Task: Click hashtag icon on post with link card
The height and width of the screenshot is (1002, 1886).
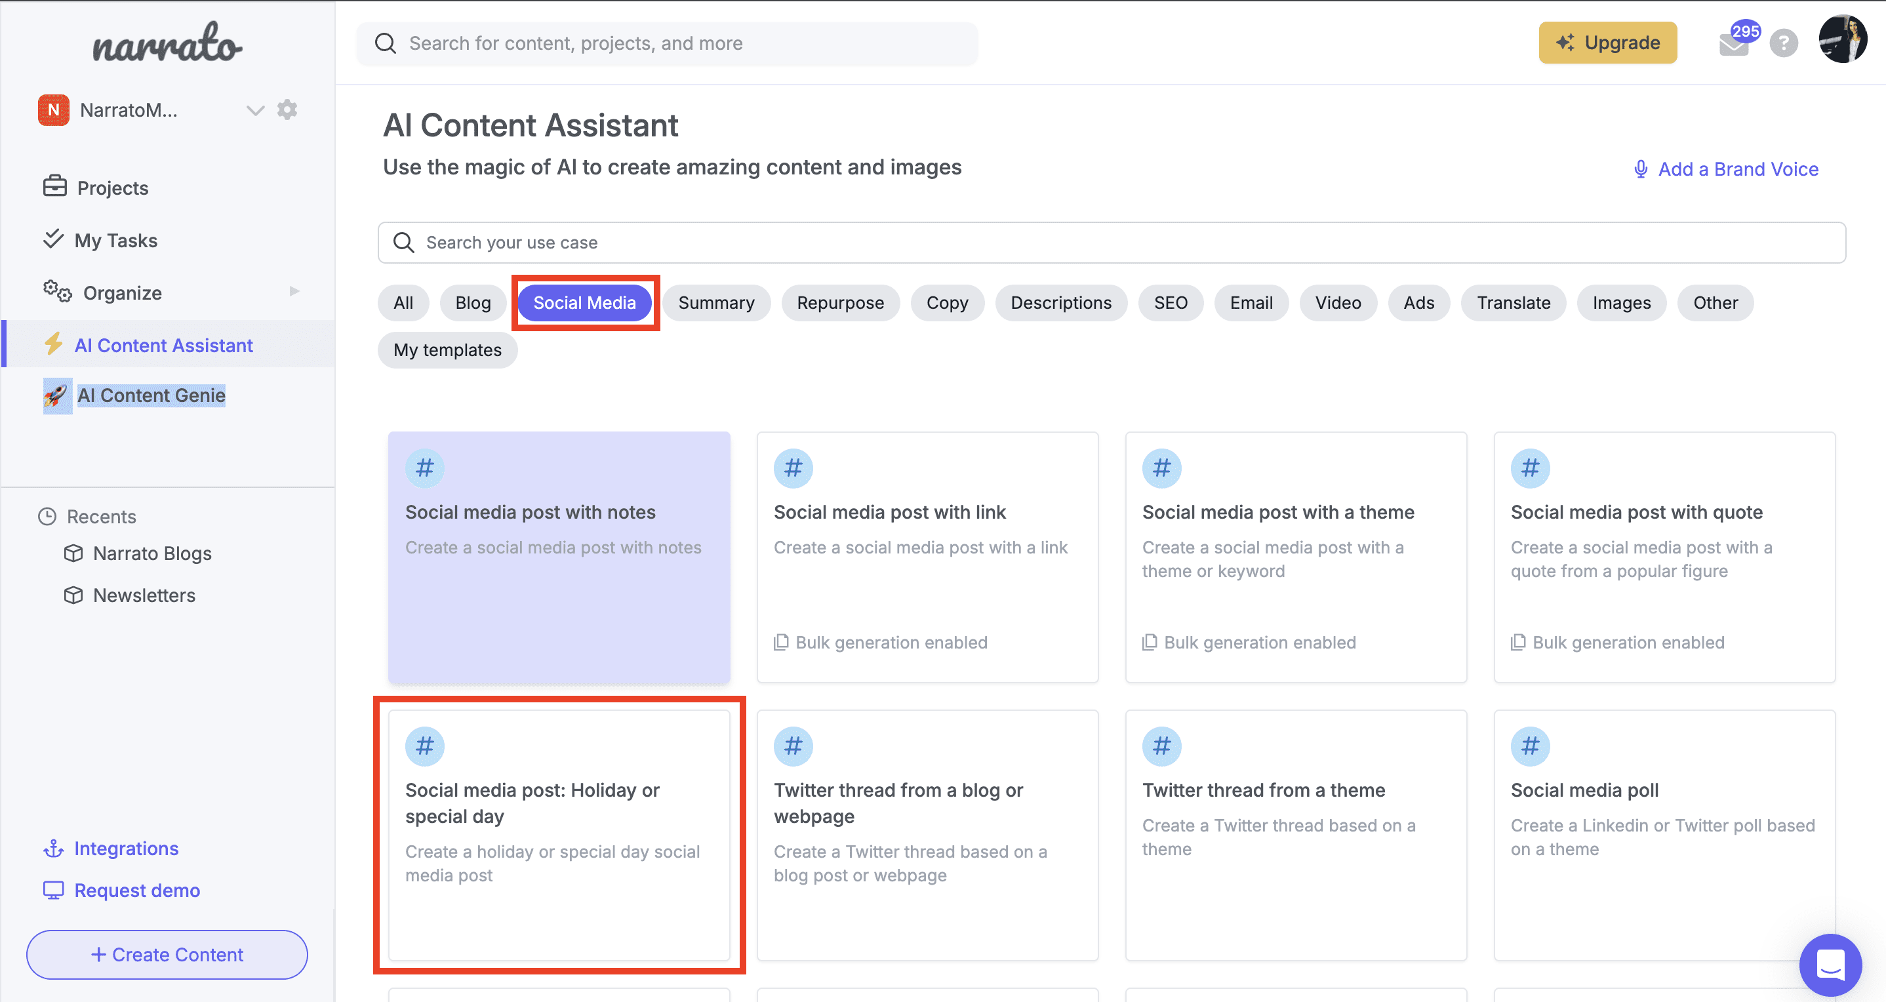Action: [793, 468]
